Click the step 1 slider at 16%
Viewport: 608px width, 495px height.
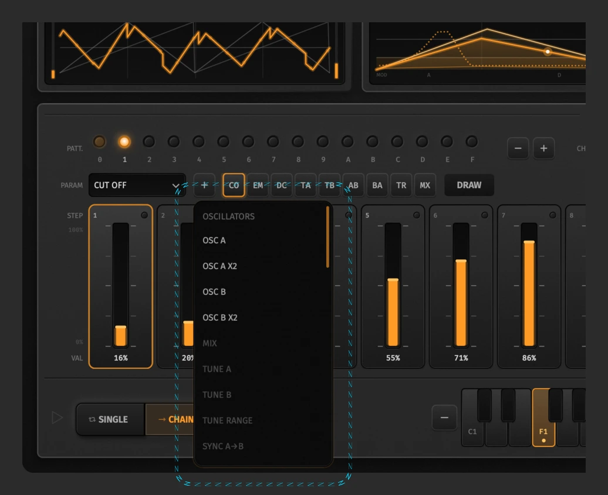(x=120, y=284)
